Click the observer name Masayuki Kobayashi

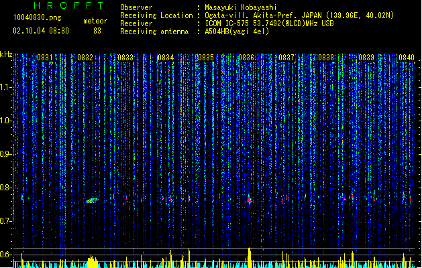tap(241, 7)
